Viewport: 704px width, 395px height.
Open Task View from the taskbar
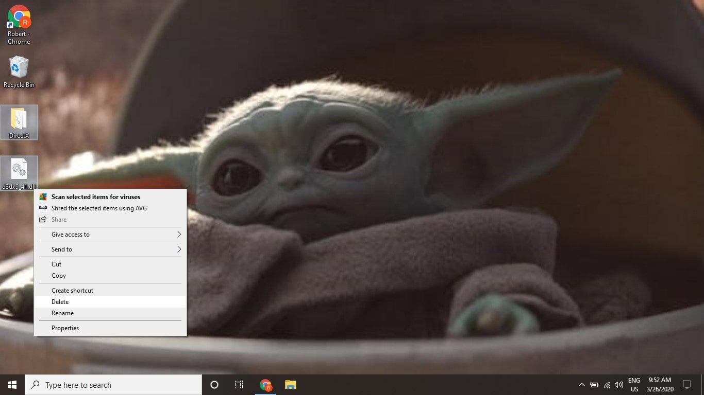tap(239, 385)
